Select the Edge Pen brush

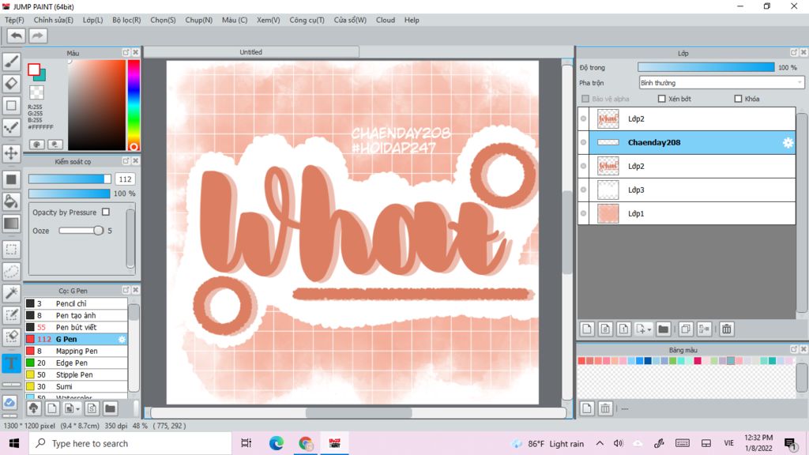pos(76,363)
